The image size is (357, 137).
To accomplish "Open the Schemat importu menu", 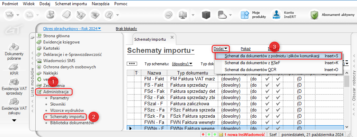I will click(x=71, y=4).
